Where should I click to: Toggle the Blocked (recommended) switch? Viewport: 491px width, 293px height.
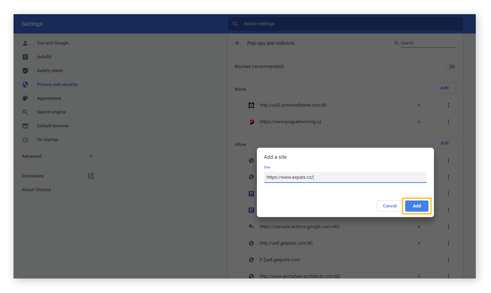click(450, 66)
